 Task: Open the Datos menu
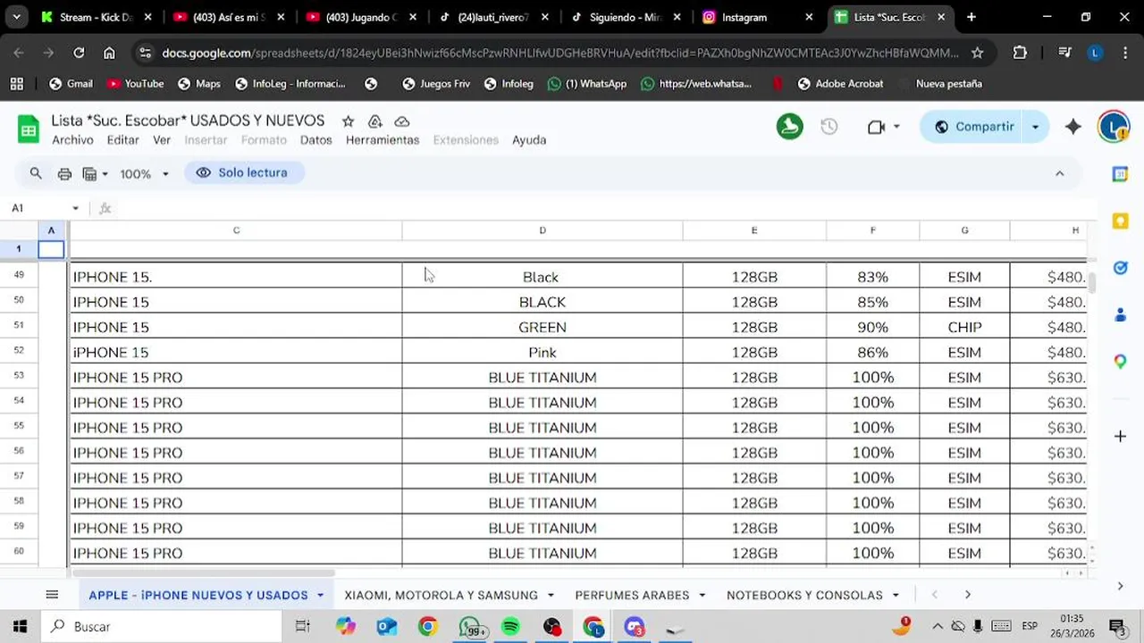pos(315,140)
